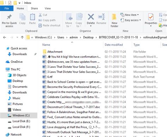The width and height of the screenshot is (167, 137).
Task: Click the Back navigation arrow
Action: 5,37
